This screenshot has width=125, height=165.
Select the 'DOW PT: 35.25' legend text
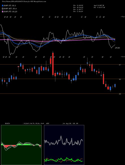(x=10, y=11)
